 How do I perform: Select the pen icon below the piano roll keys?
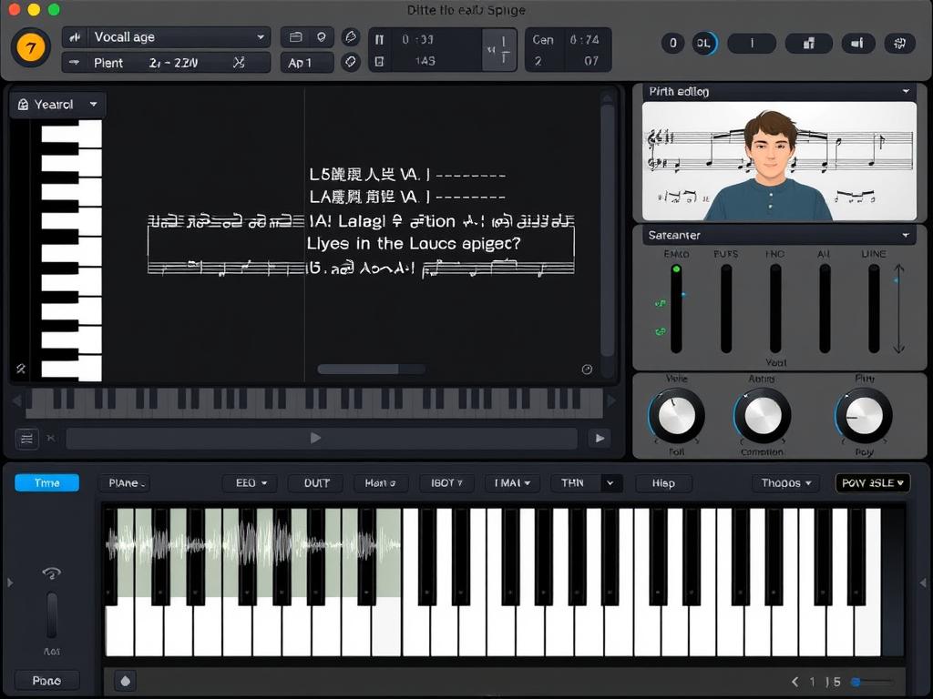[x=20, y=369]
